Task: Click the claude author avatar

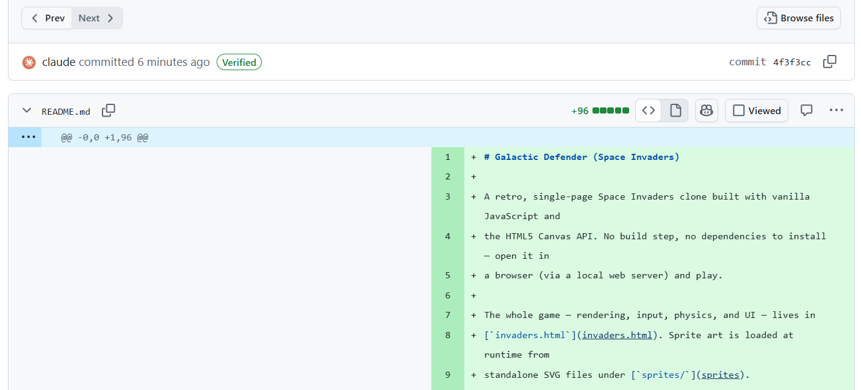Action: (x=29, y=62)
